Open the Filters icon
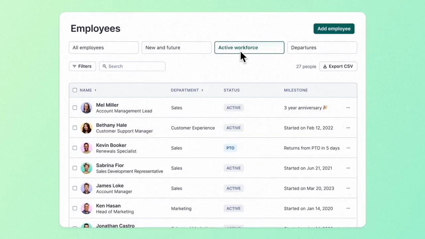This screenshot has height=239, width=425. point(74,66)
